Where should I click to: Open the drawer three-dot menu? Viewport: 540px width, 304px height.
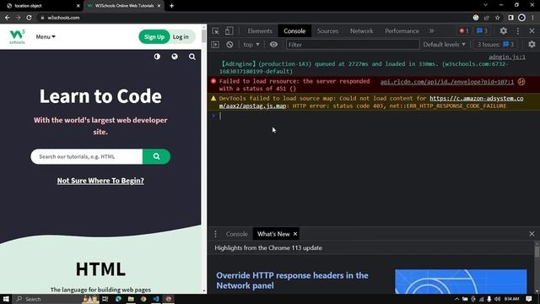tap(216, 234)
